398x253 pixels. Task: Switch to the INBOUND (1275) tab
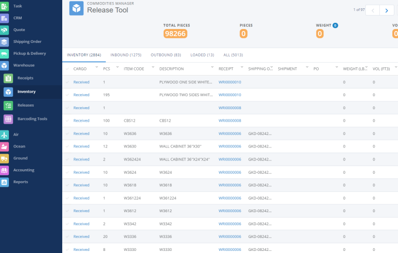click(x=126, y=55)
